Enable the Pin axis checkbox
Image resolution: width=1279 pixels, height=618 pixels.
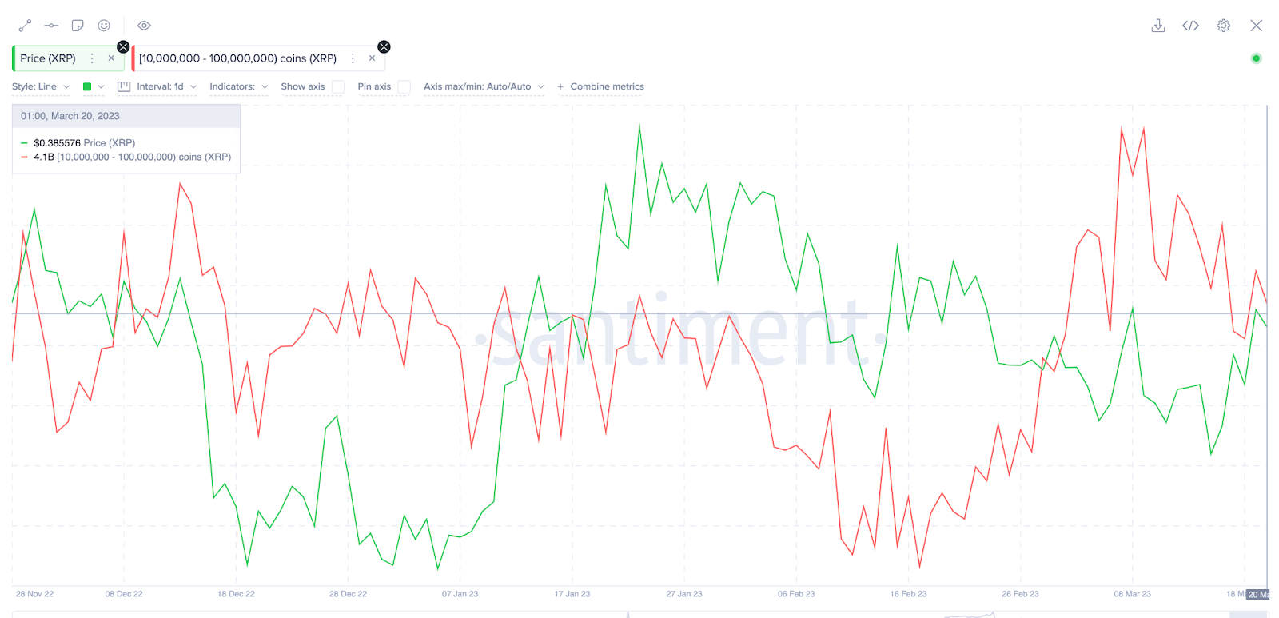404,86
